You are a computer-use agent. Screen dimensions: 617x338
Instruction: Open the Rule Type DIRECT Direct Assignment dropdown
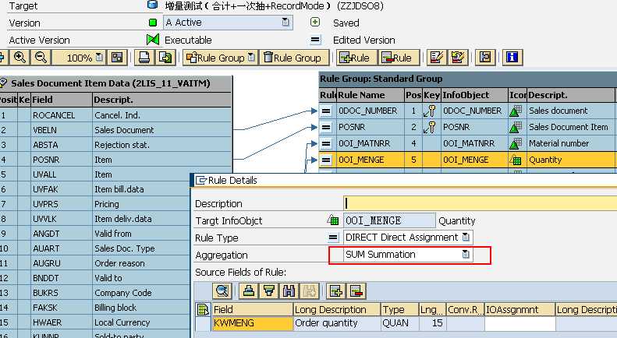pos(466,238)
